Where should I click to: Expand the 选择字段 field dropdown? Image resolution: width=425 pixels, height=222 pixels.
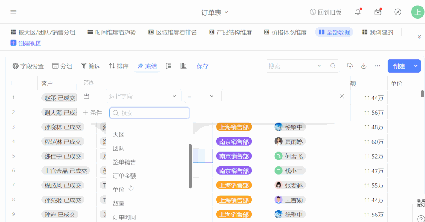point(143,96)
